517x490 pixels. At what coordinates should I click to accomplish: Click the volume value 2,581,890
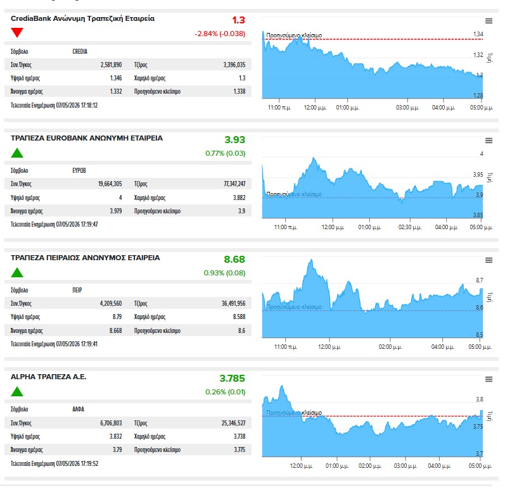[x=111, y=65]
